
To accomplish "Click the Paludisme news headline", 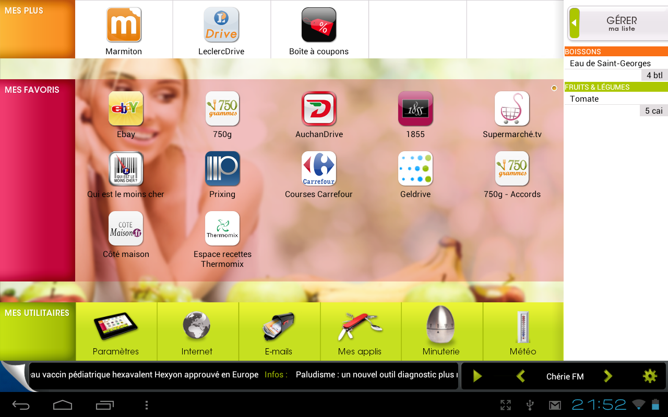I will pyautogui.click(x=376, y=375).
